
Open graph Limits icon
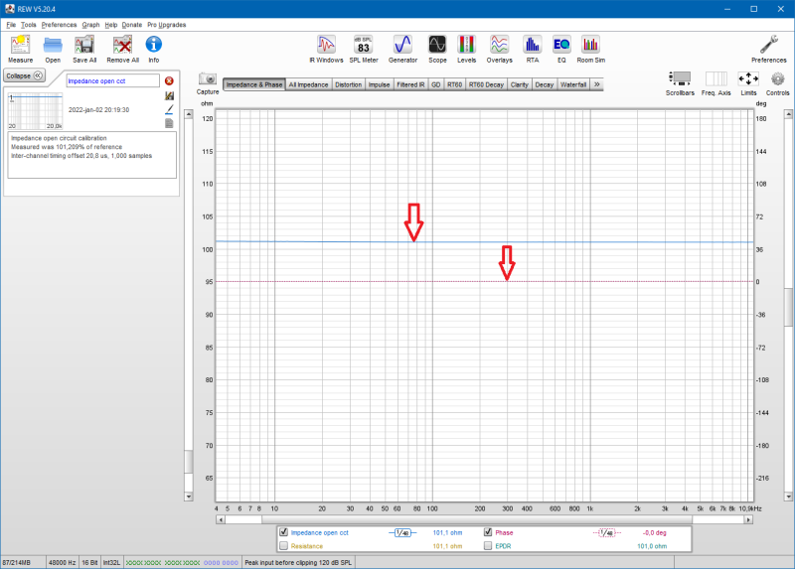tap(748, 78)
